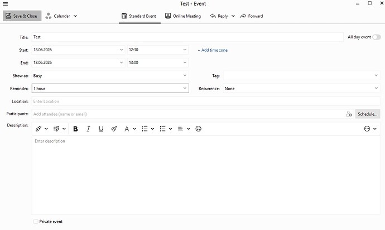Screen dimensions: 385x230
Task: Click the Schedule... button
Action: (x=368, y=114)
